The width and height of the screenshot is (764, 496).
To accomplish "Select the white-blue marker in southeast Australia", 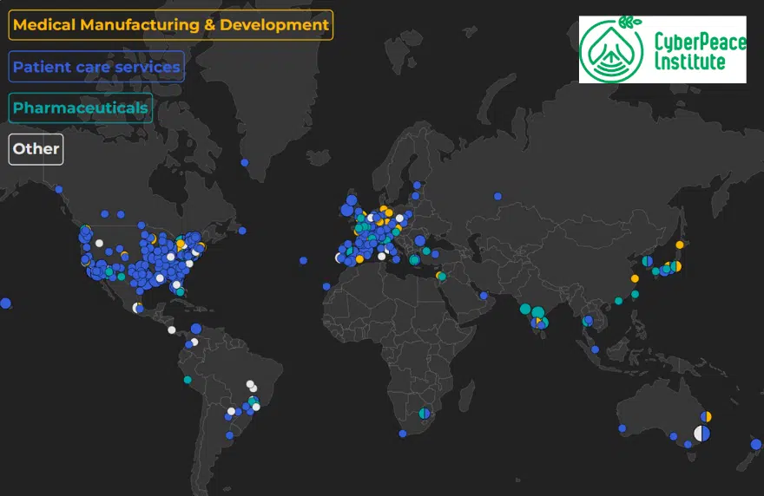I will click(701, 434).
